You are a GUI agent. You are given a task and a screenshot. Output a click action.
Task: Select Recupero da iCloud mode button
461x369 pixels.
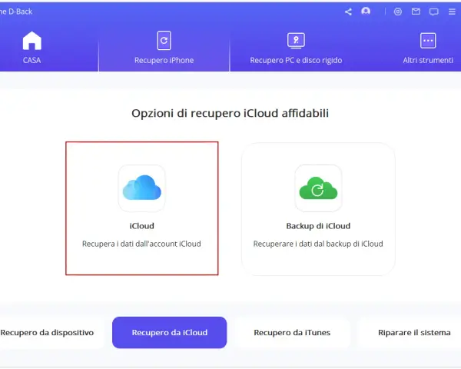point(169,333)
